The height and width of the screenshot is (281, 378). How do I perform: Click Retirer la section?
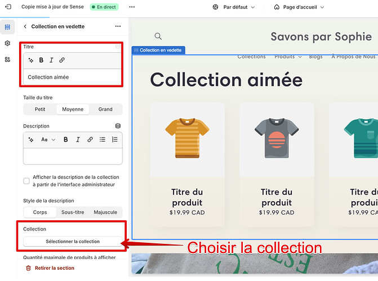55,268
